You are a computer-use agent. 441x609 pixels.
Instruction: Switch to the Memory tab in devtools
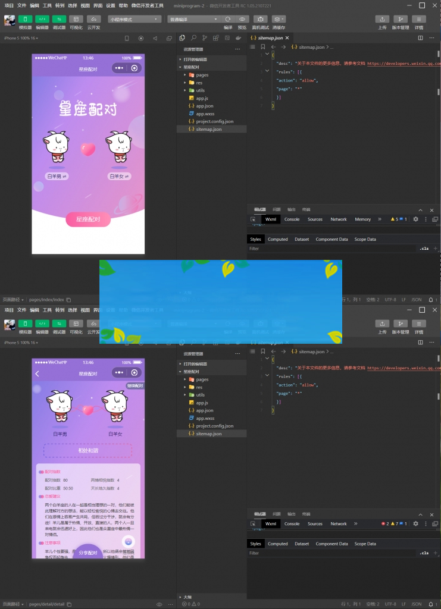point(362,219)
